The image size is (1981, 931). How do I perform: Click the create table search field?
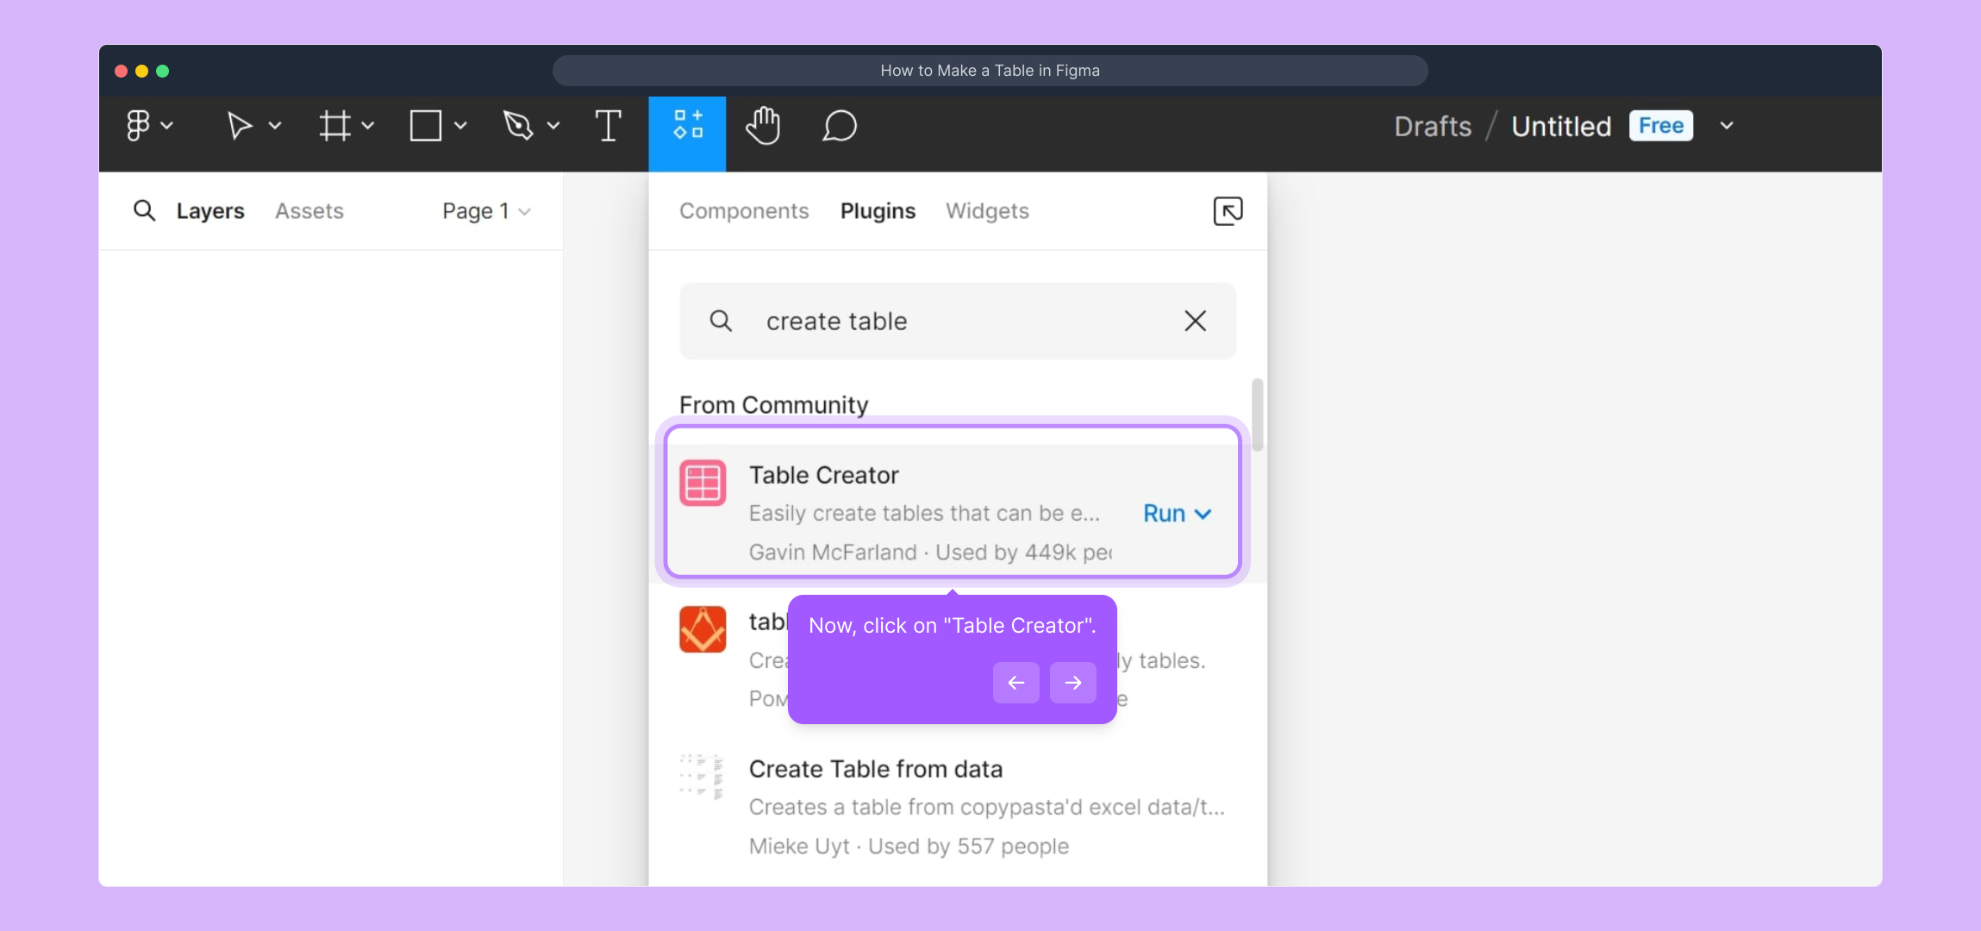coord(948,322)
